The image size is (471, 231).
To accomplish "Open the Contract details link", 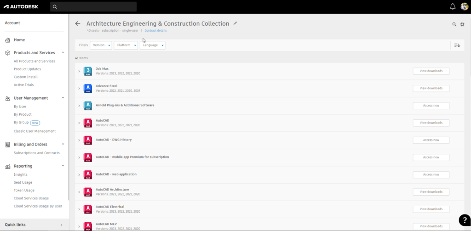I will 155,31.
